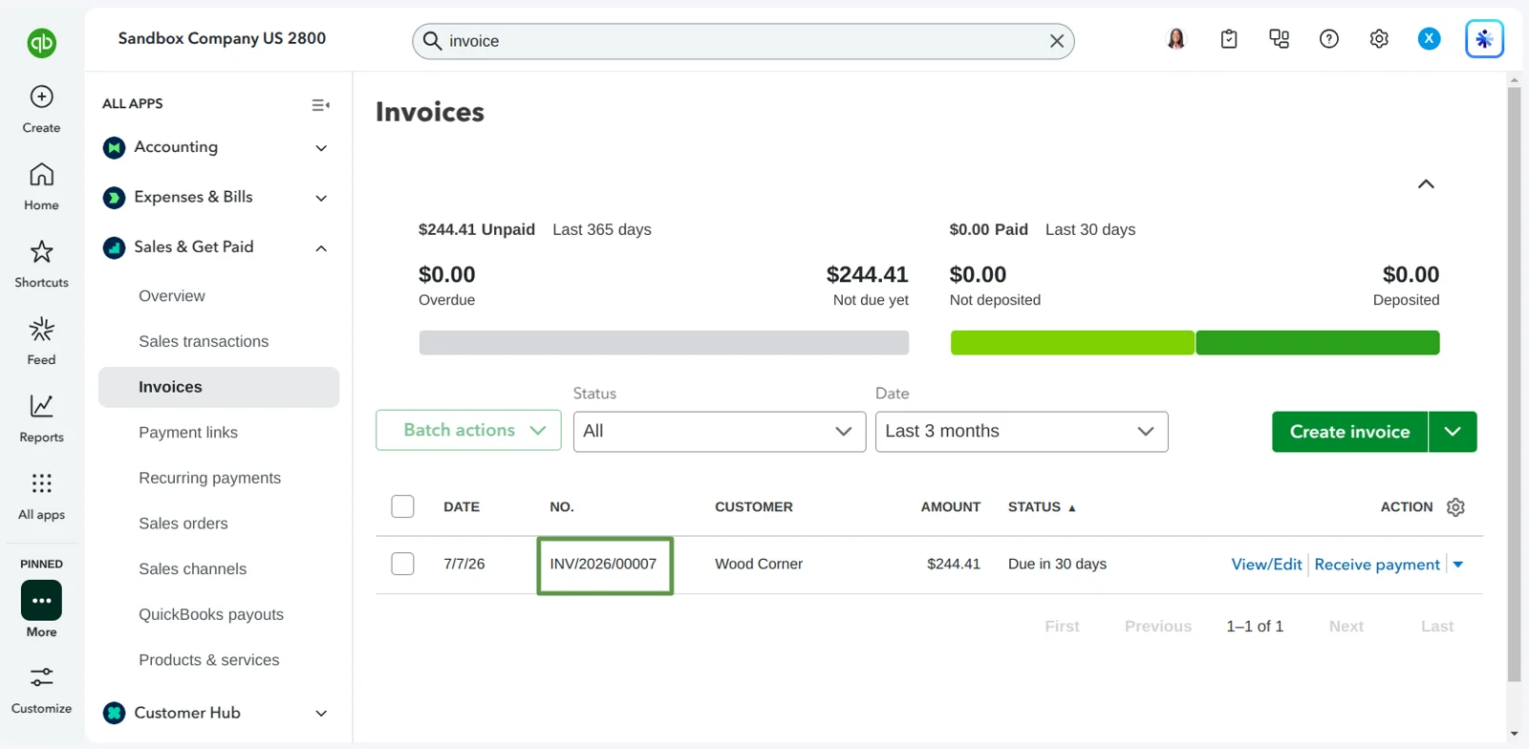Image resolution: width=1529 pixels, height=749 pixels.
Task: Open the Status filter dropdown
Action: [x=720, y=432]
